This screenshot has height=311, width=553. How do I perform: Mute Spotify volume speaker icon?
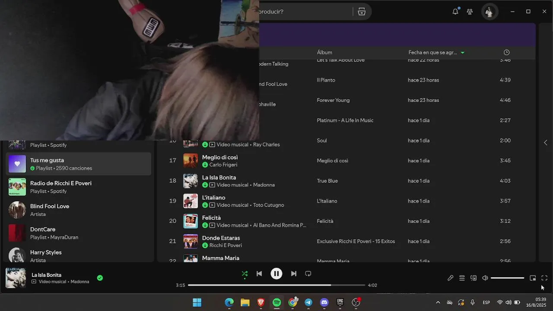pos(485,278)
